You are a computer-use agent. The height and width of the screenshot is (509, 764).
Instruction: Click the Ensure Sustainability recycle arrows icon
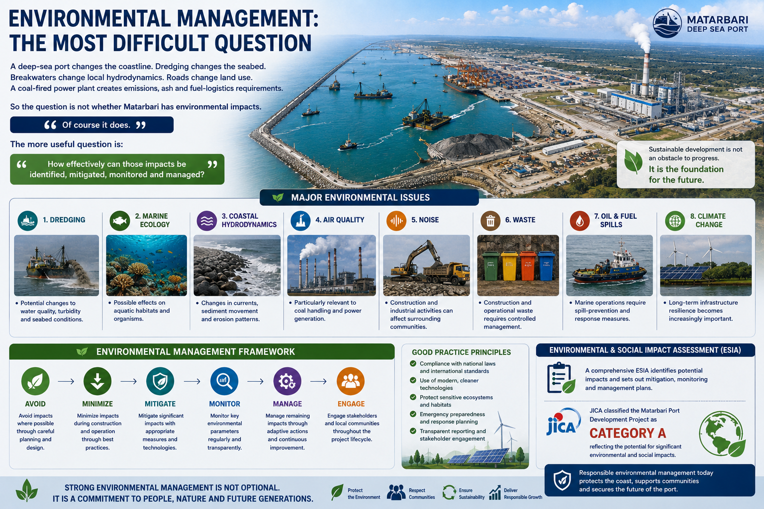[449, 492]
